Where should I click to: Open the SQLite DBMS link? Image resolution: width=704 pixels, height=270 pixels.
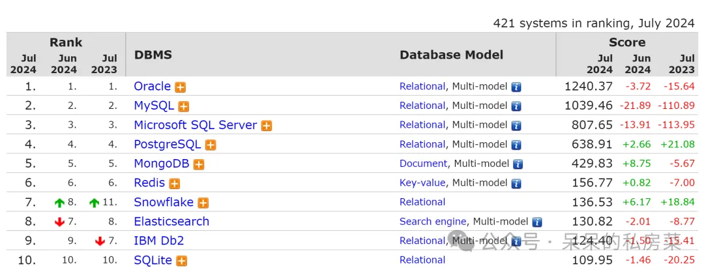tap(153, 260)
